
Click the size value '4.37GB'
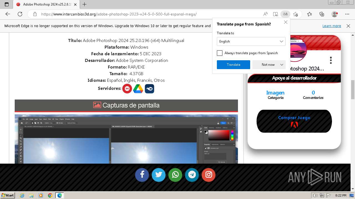[136, 74]
